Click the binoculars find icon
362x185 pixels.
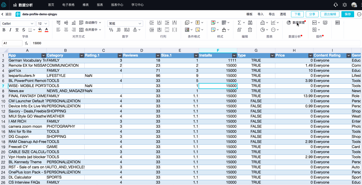pyautogui.click(x=250, y=23)
